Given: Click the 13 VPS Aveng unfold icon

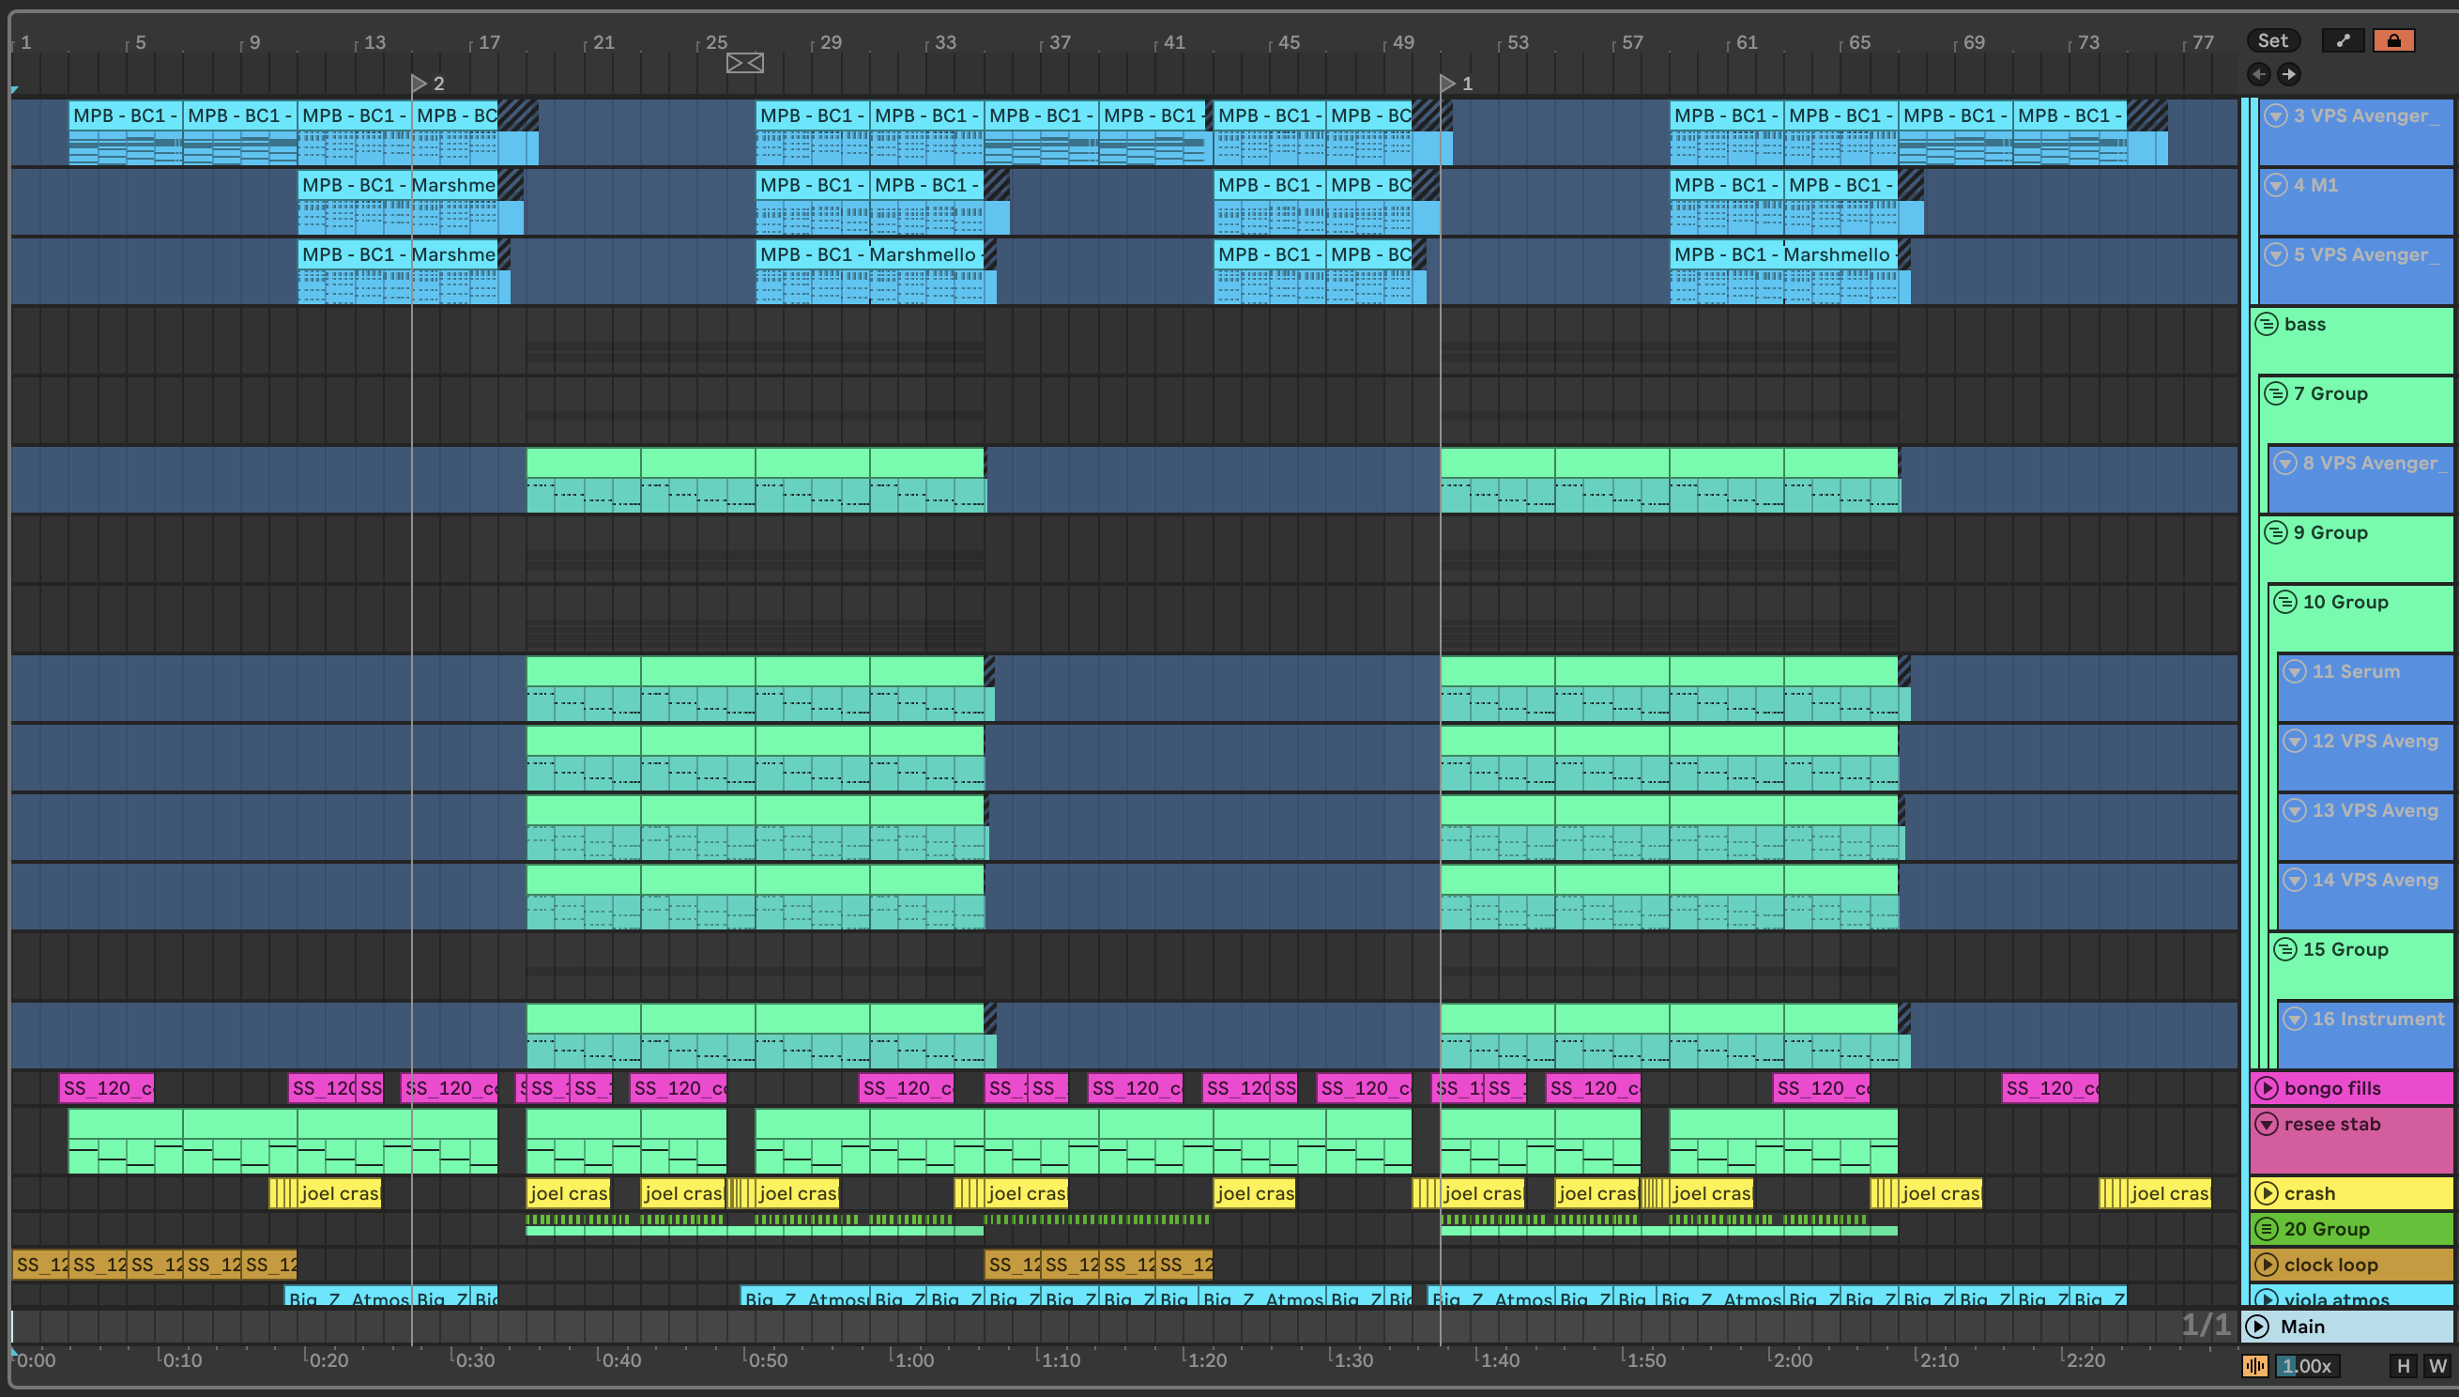Looking at the screenshot, I should click(2294, 811).
